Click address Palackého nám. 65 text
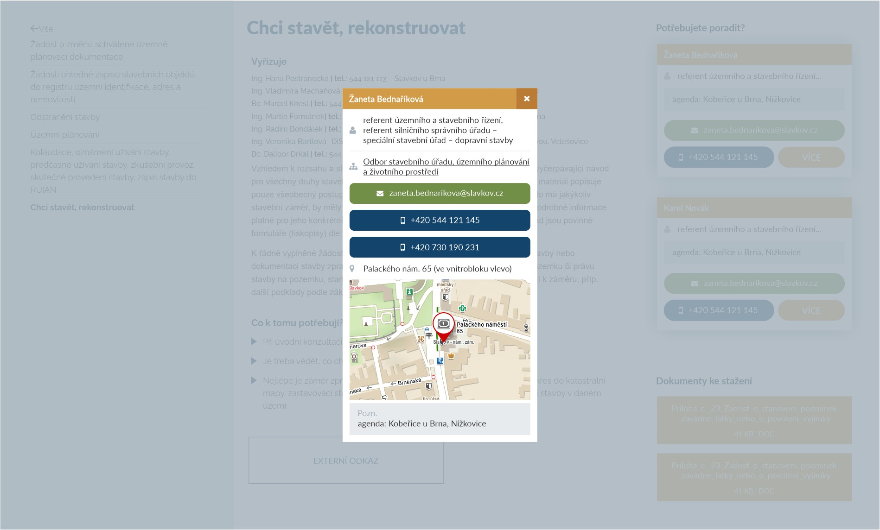Screen dimensions: 880x530 point(437,269)
